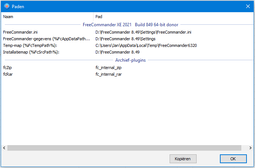Click the Kopiëren button
Image resolution: width=255 pixels, height=168 pixels.
(x=183, y=159)
